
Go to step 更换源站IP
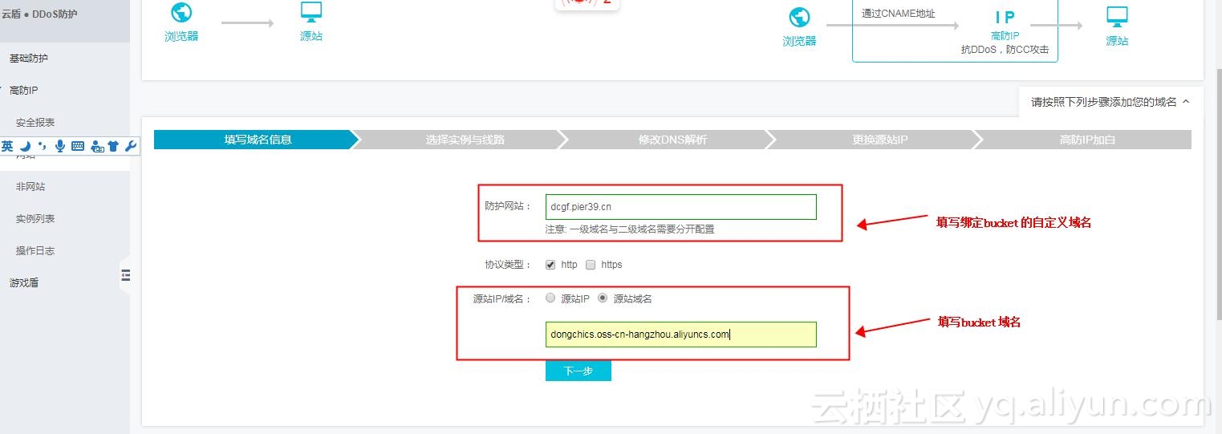pos(880,140)
